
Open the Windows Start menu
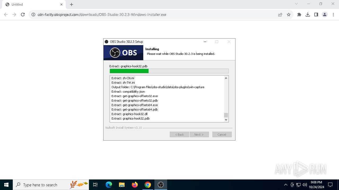pyautogui.click(x=6, y=185)
